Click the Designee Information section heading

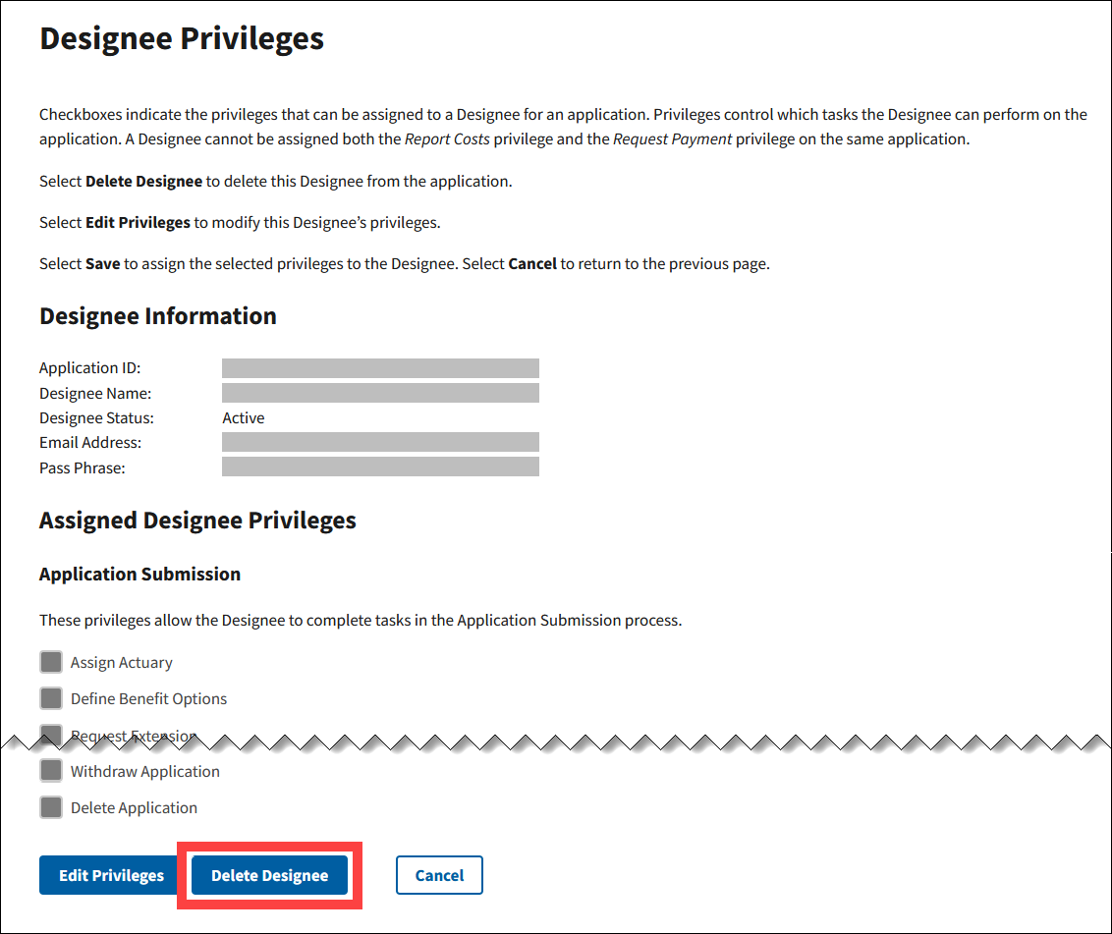coord(158,316)
